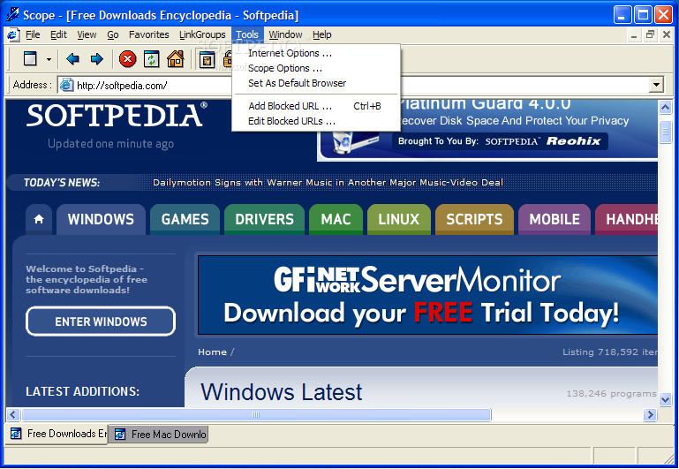
Task: Open the Help menu
Action: click(321, 34)
